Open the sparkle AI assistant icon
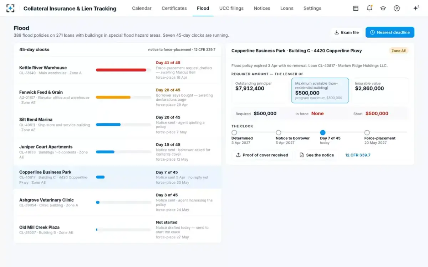Viewport: 428px width, 267px height. 416,8
